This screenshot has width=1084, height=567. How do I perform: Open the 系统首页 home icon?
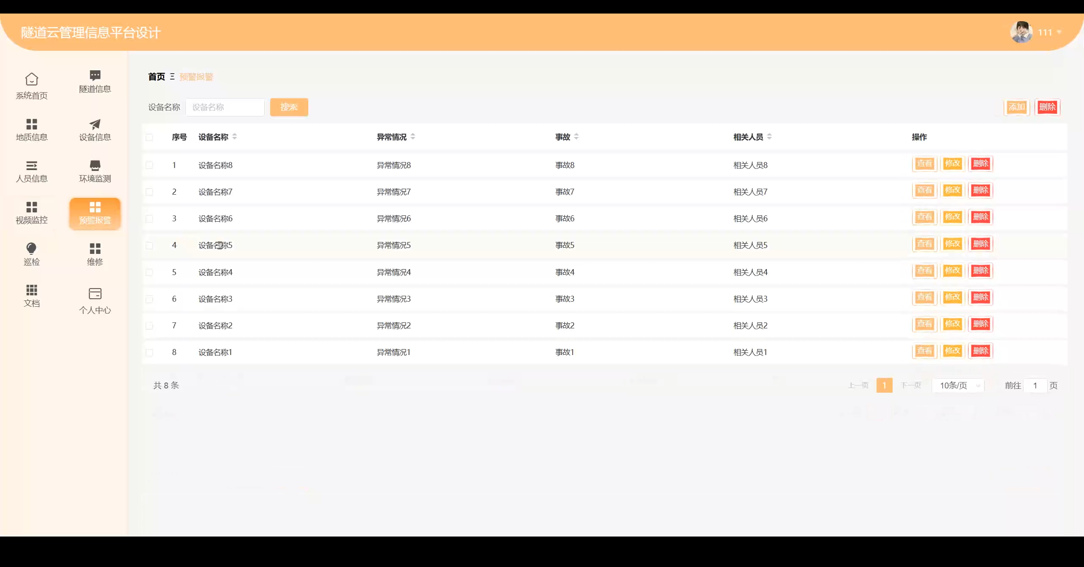coord(31,79)
